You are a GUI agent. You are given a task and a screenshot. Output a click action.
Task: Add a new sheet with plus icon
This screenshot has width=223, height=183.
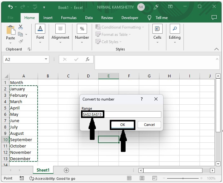coord(66,170)
